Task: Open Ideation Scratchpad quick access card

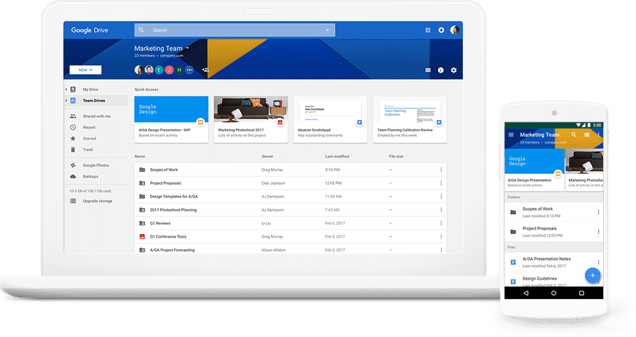Action: (x=330, y=119)
